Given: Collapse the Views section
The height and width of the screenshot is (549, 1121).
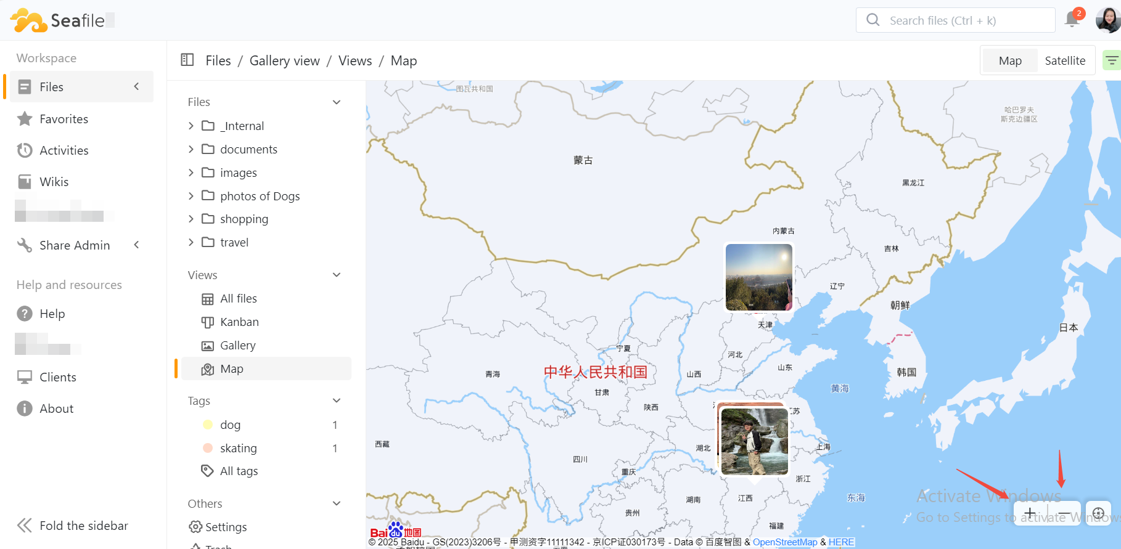Looking at the screenshot, I should pos(337,275).
